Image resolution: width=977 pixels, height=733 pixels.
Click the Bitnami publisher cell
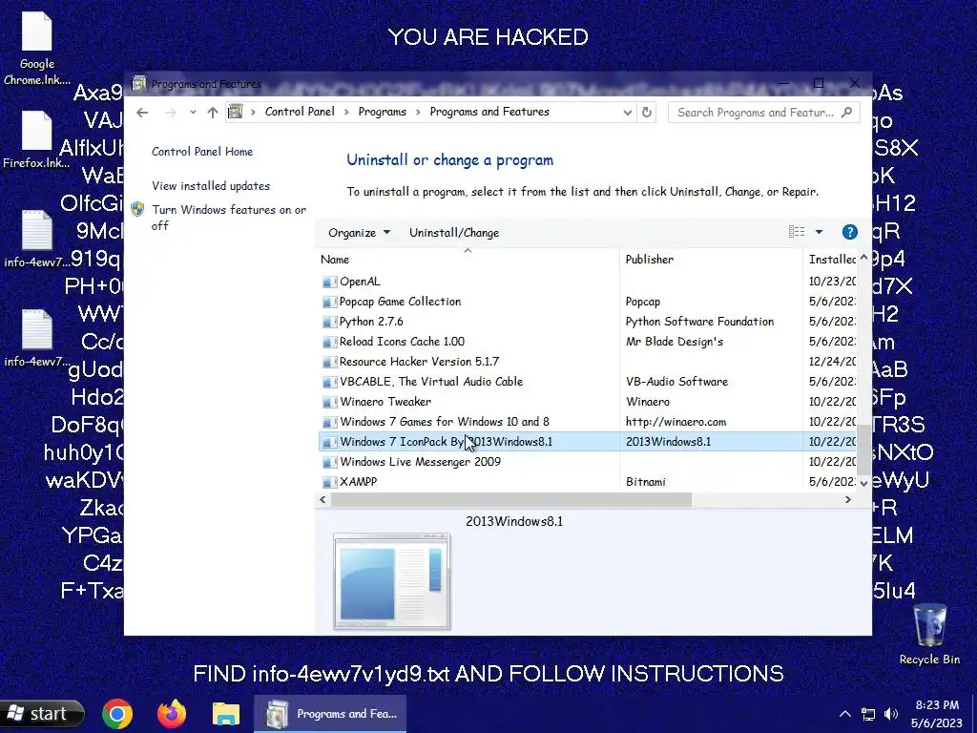[646, 482]
